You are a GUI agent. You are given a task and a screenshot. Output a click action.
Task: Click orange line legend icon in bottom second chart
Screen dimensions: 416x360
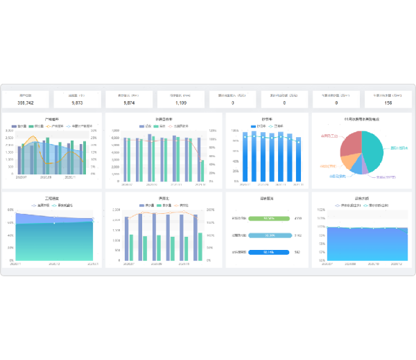click(175, 206)
